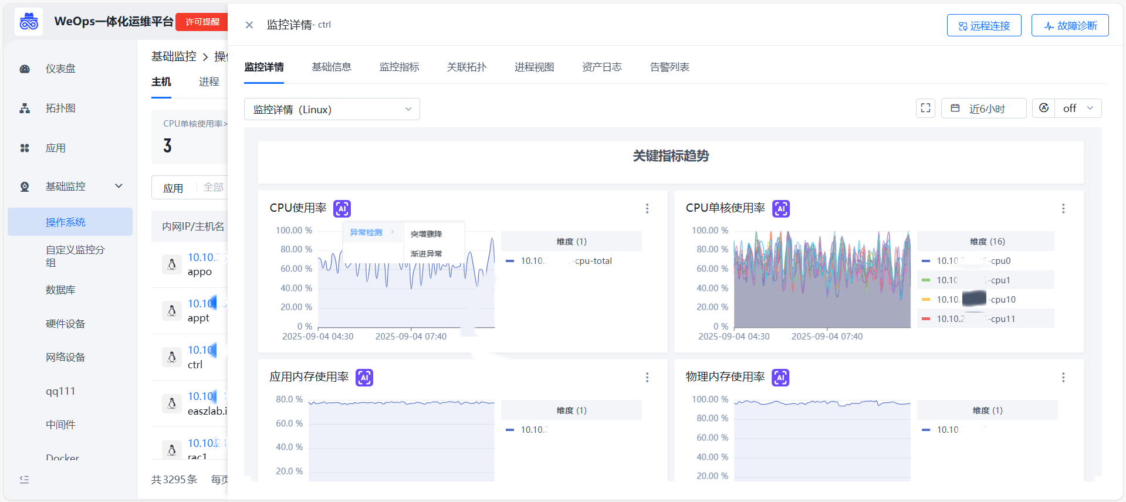Open the 近6小时 time range picker
This screenshot has height=502, width=1126.
tap(983, 108)
